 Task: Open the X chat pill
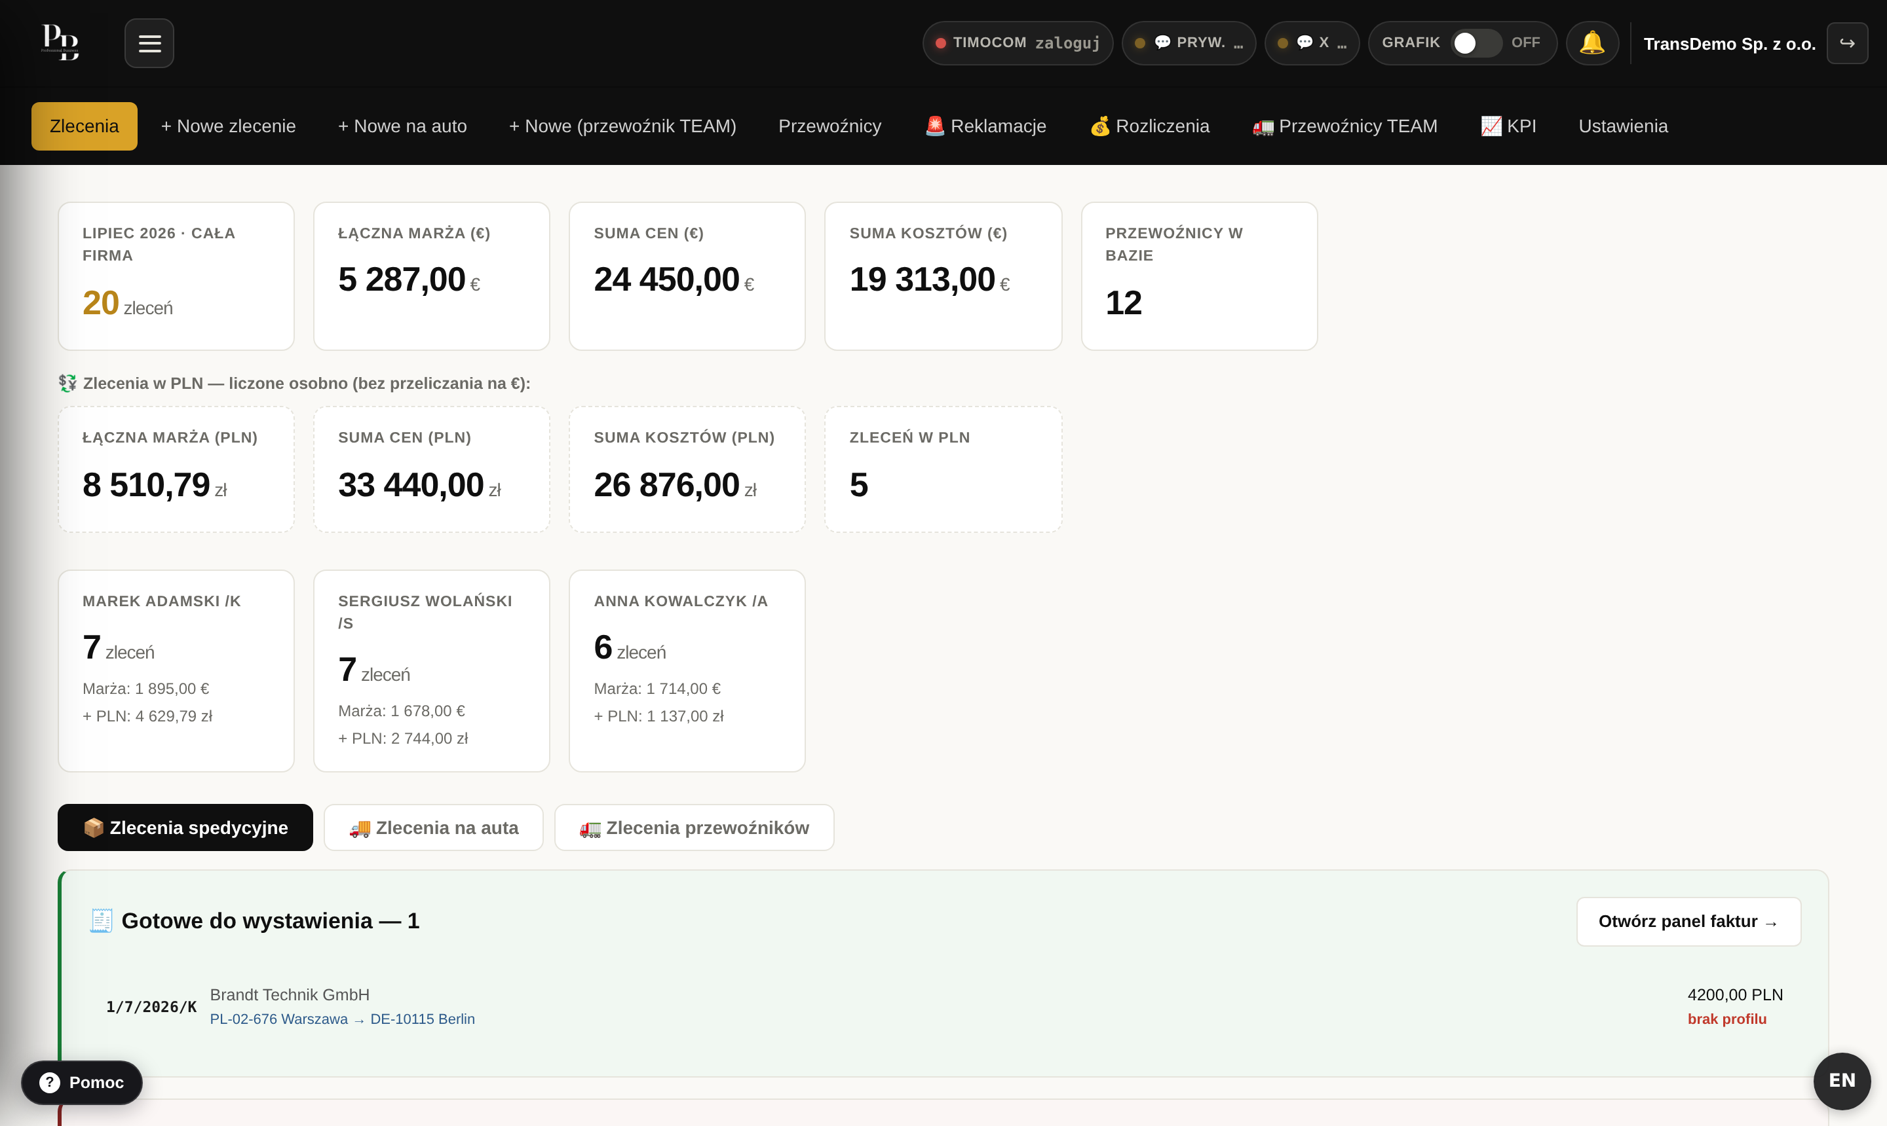pyautogui.click(x=1312, y=43)
